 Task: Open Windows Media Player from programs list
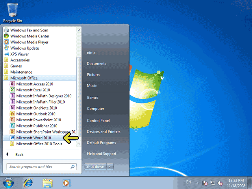(29, 42)
